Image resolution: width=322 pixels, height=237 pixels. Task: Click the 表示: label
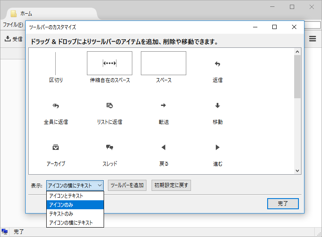click(36, 186)
